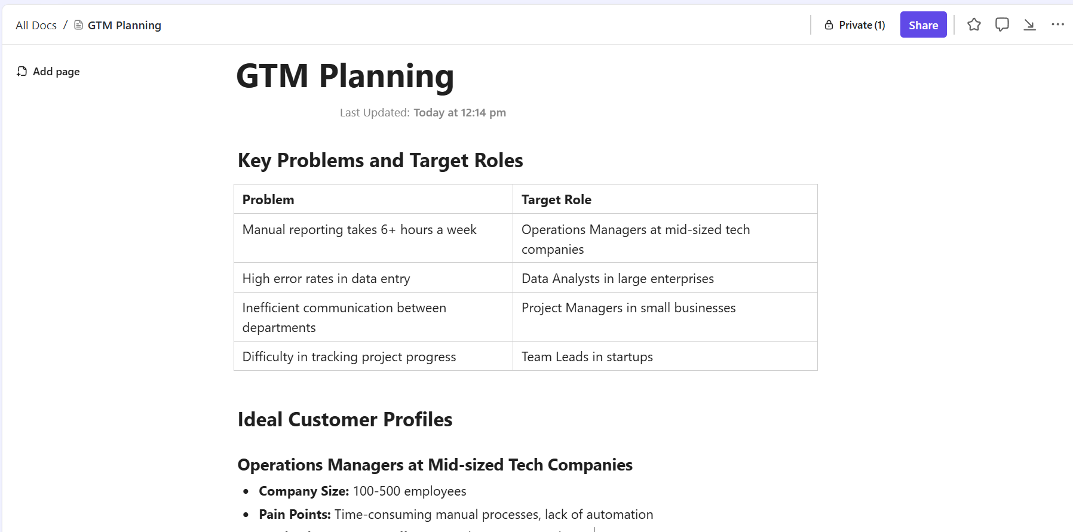Navigate back using All Docs link
Screen dimensions: 1073x532
pos(36,25)
